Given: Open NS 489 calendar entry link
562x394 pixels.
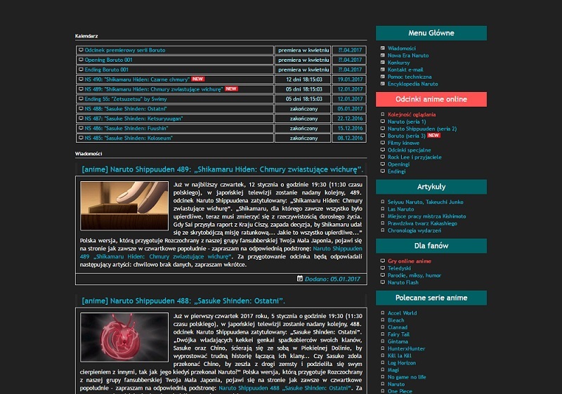Looking at the screenshot, I should (x=153, y=89).
